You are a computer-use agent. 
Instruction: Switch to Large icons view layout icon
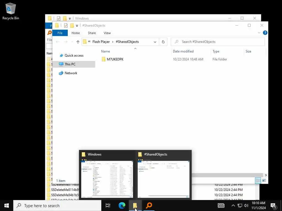(x=264, y=180)
